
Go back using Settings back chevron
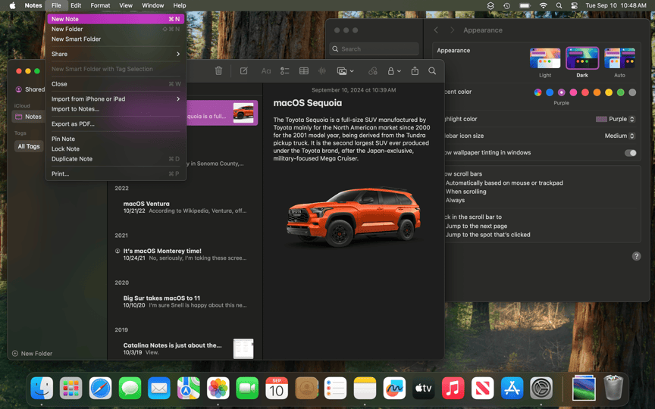tap(436, 30)
